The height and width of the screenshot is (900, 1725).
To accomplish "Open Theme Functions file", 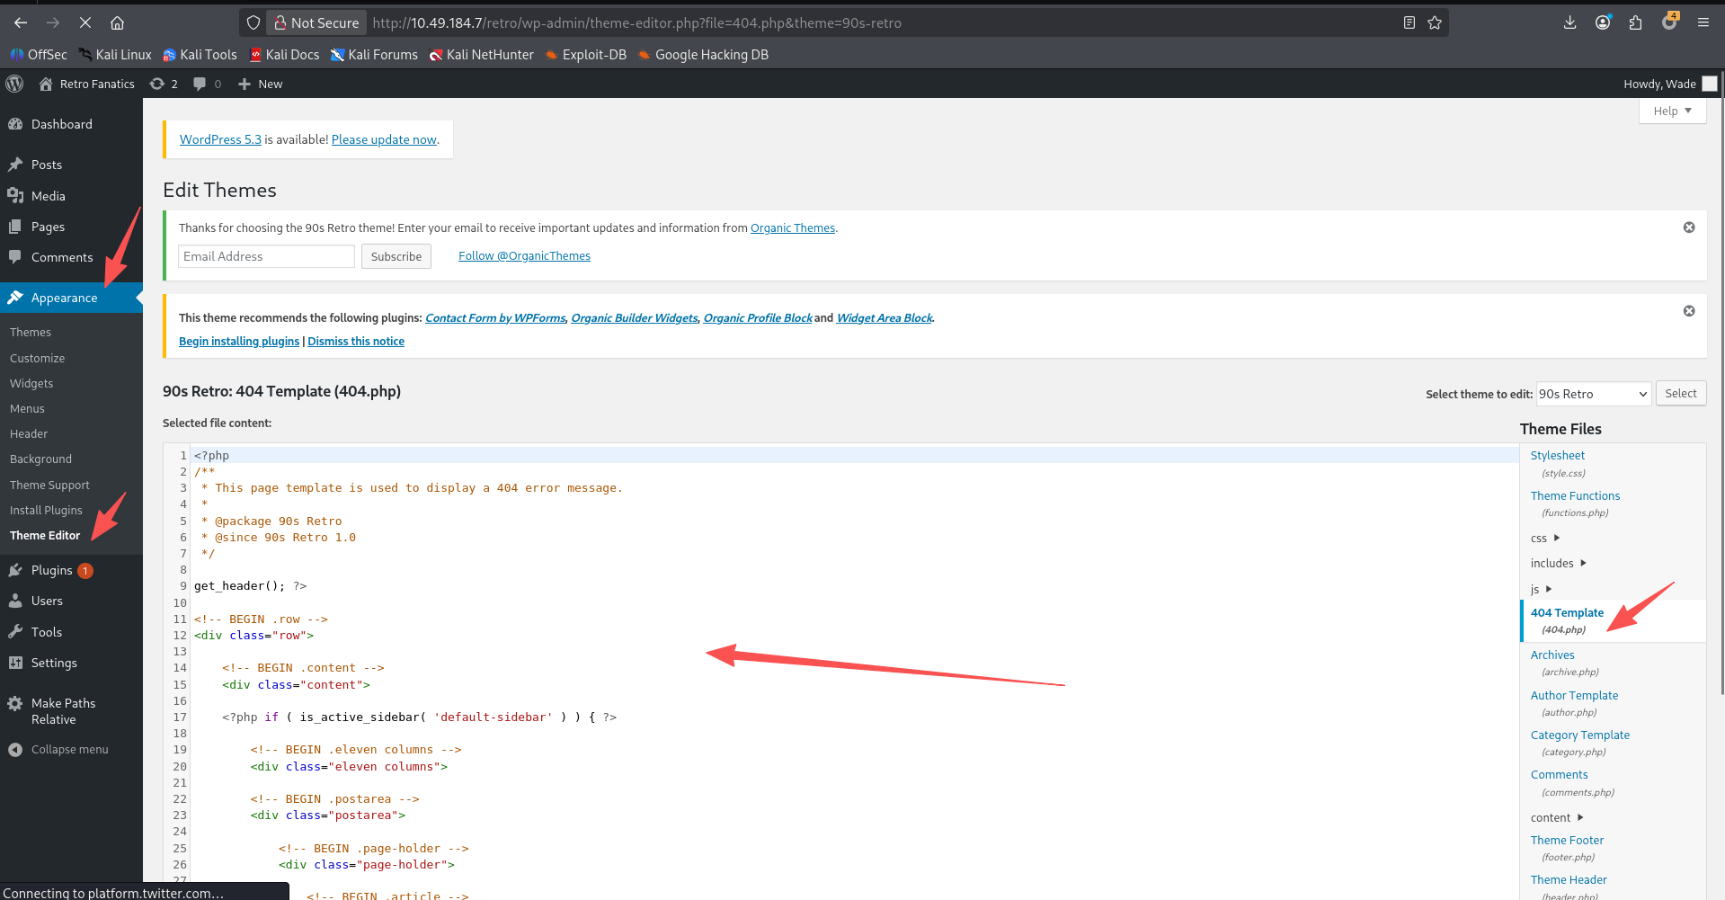I will click(x=1575, y=495).
